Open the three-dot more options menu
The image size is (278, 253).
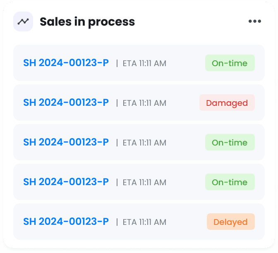[254, 21]
